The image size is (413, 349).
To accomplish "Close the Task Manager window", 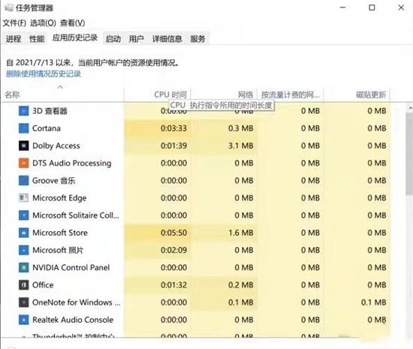I will pos(401,8).
